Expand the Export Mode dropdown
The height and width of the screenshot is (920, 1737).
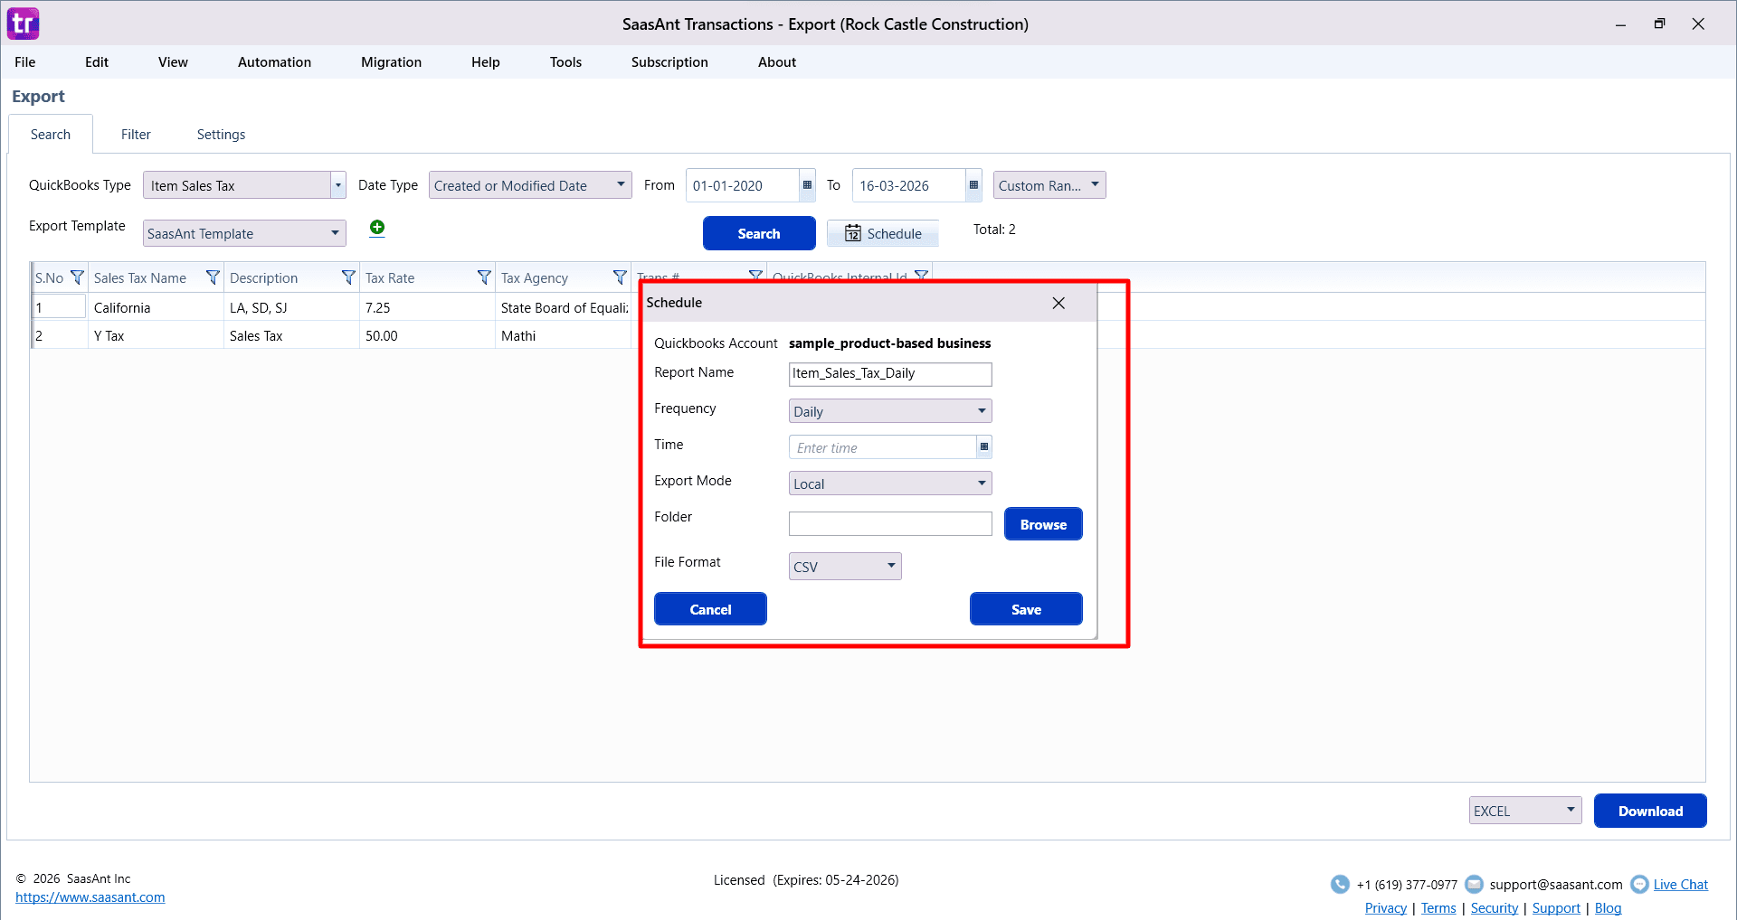[981, 483]
